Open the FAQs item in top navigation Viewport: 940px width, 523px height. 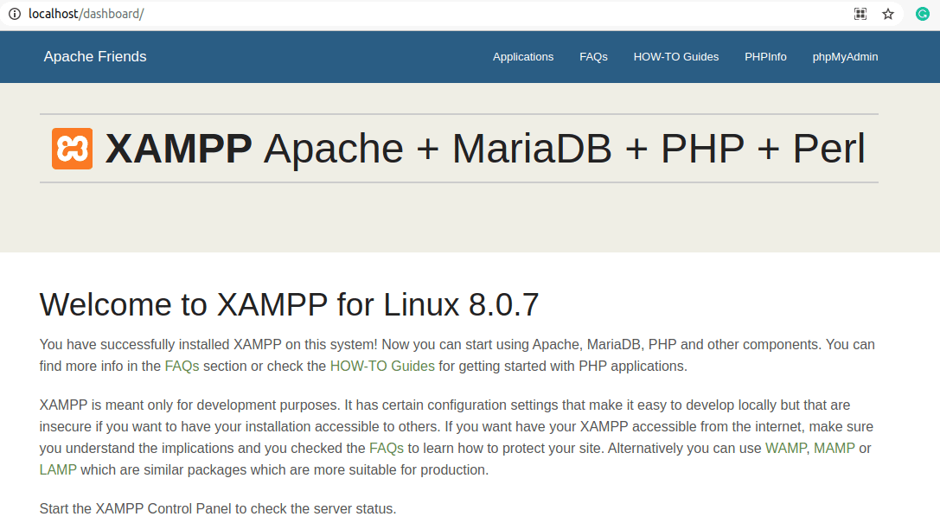[x=593, y=57]
